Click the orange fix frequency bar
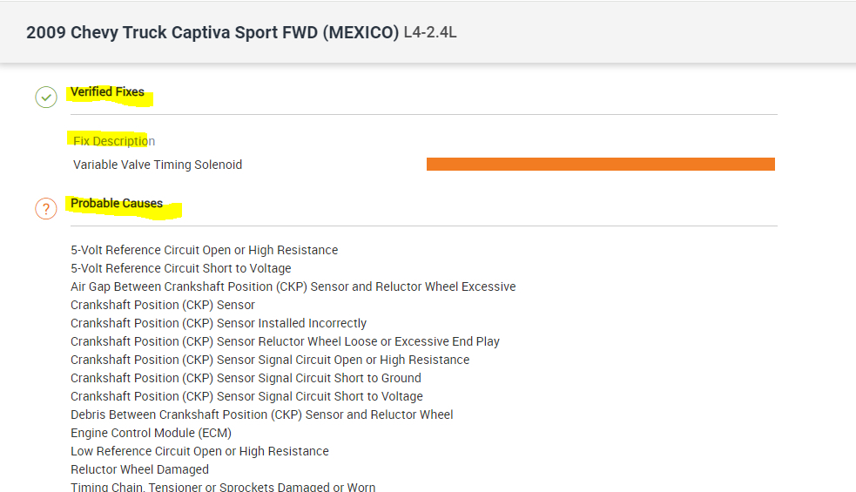The image size is (856, 492). click(600, 164)
